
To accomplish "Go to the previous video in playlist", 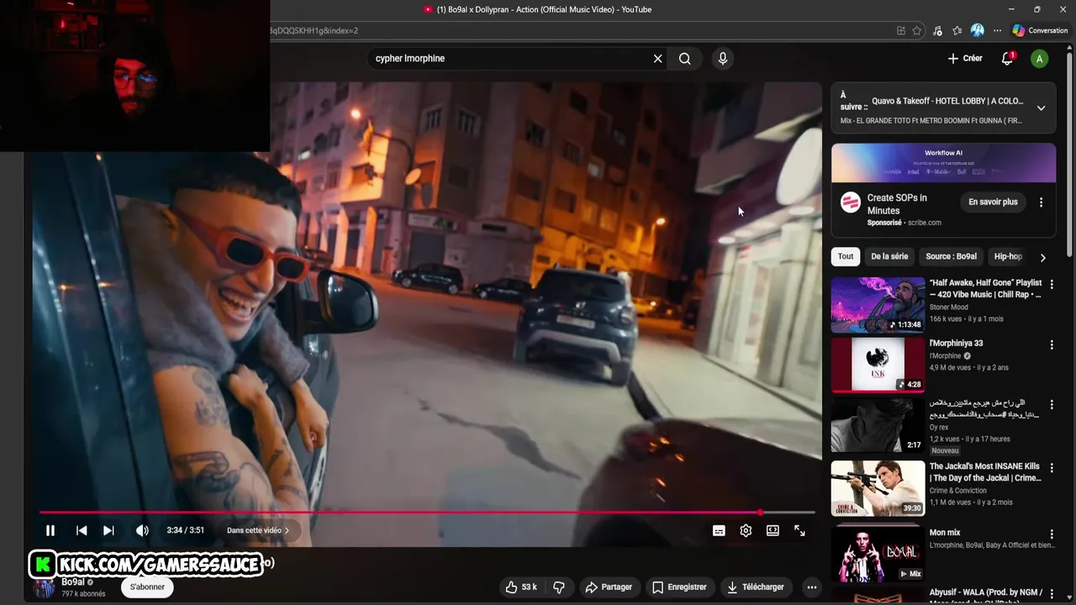I will [82, 530].
